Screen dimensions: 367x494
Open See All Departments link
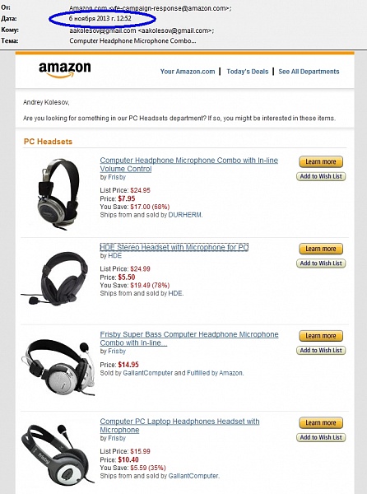click(309, 72)
